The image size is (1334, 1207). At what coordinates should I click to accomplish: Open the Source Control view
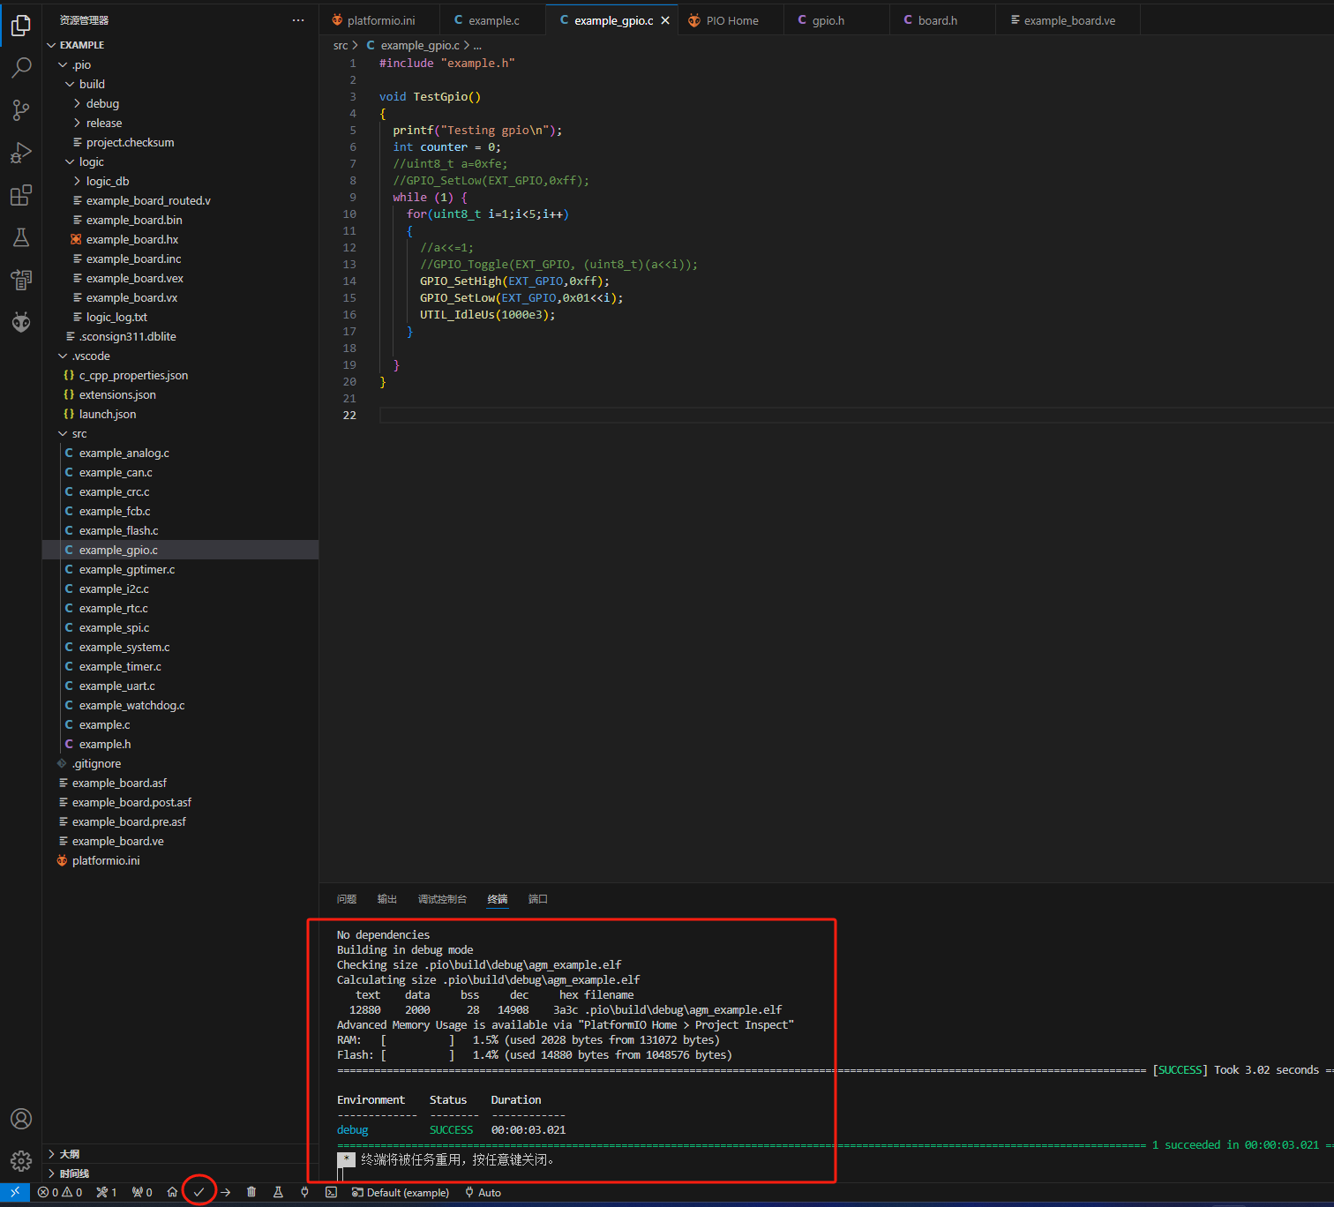pyautogui.click(x=21, y=110)
